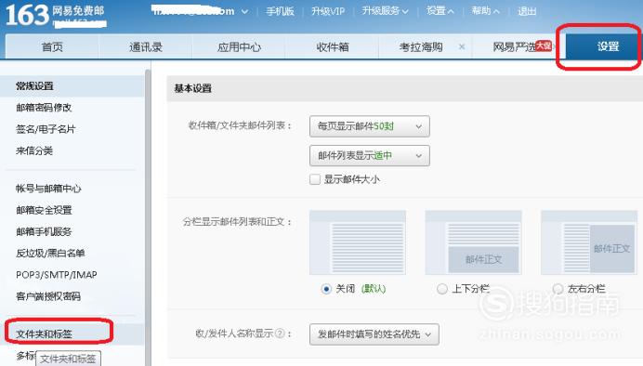Viewport: 643px width, 366px height.
Task: Click the help icon beside 收/发件人名称显示
Action: (x=280, y=333)
